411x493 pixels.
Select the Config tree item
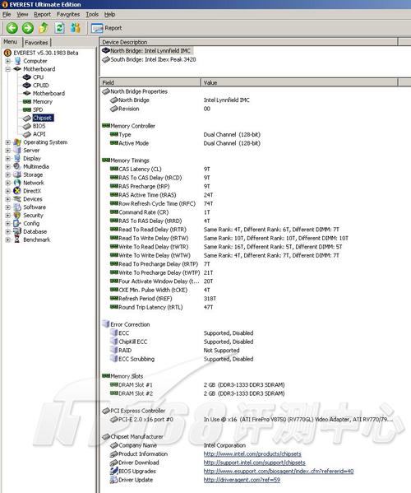(x=31, y=224)
